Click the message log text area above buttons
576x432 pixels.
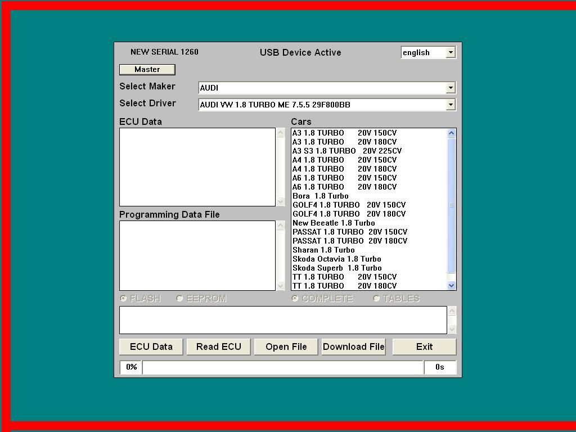click(x=283, y=320)
